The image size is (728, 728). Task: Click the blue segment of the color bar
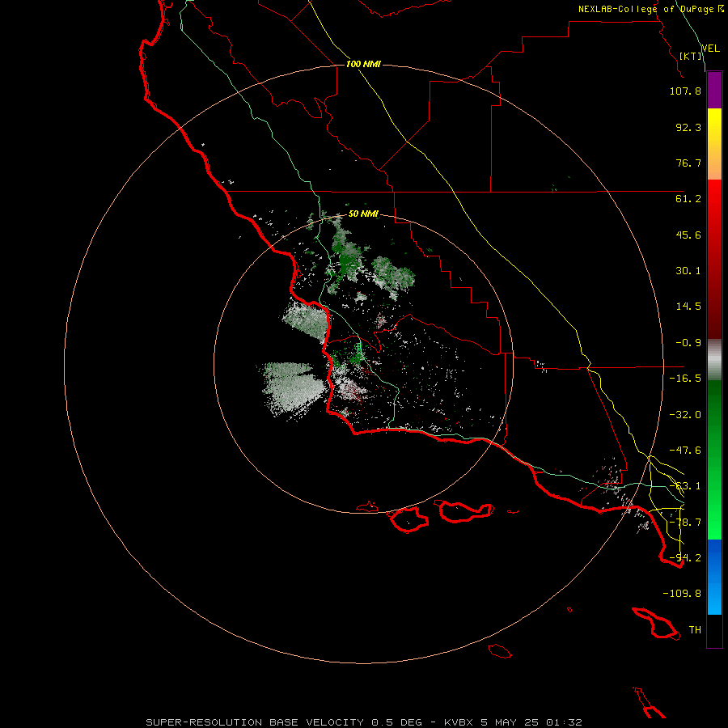click(x=714, y=577)
